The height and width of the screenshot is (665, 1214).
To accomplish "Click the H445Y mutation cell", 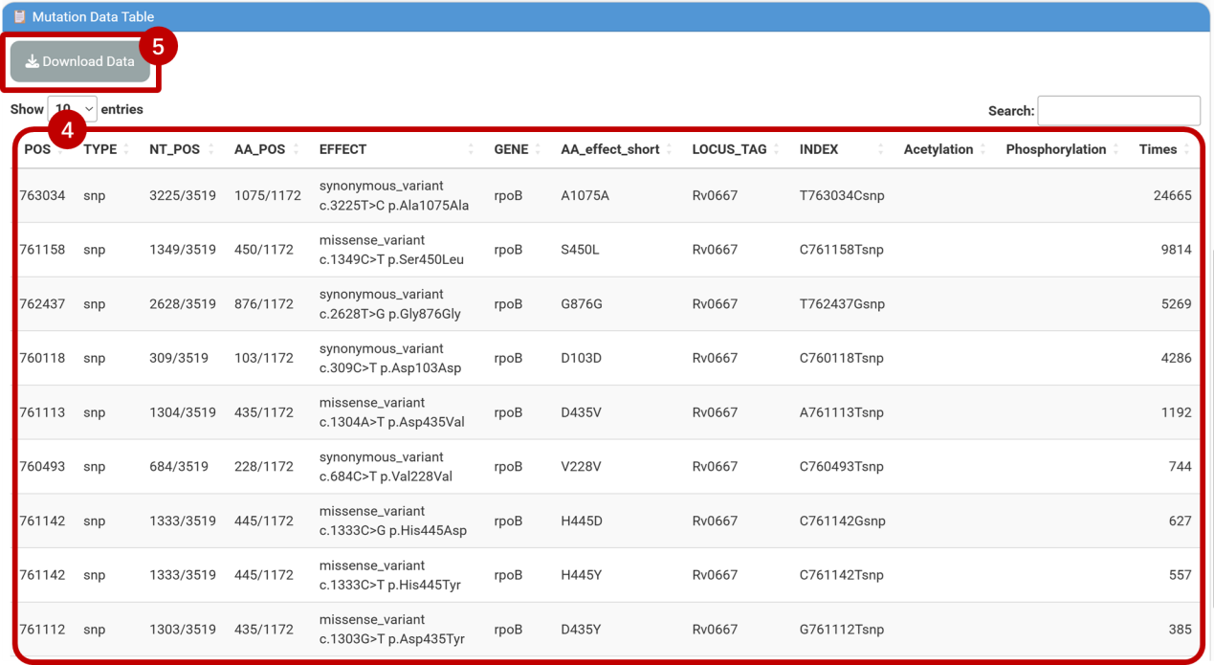I will pyautogui.click(x=582, y=575).
